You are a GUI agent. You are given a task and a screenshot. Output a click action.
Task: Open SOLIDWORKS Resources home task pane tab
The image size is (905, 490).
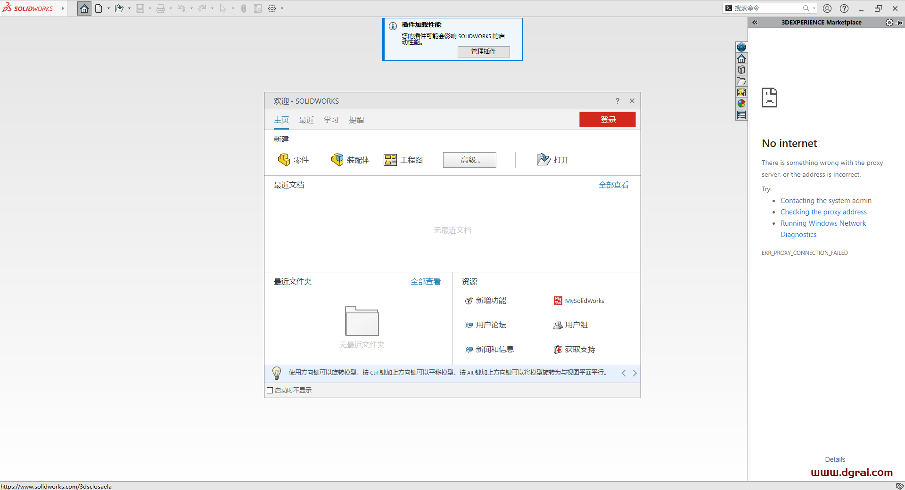point(741,58)
